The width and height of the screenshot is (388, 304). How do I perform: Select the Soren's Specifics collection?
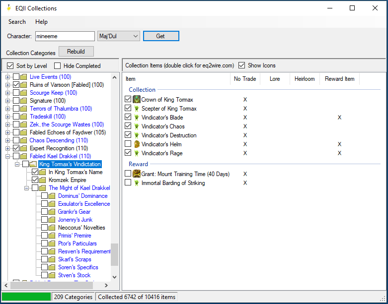[x=78, y=267]
